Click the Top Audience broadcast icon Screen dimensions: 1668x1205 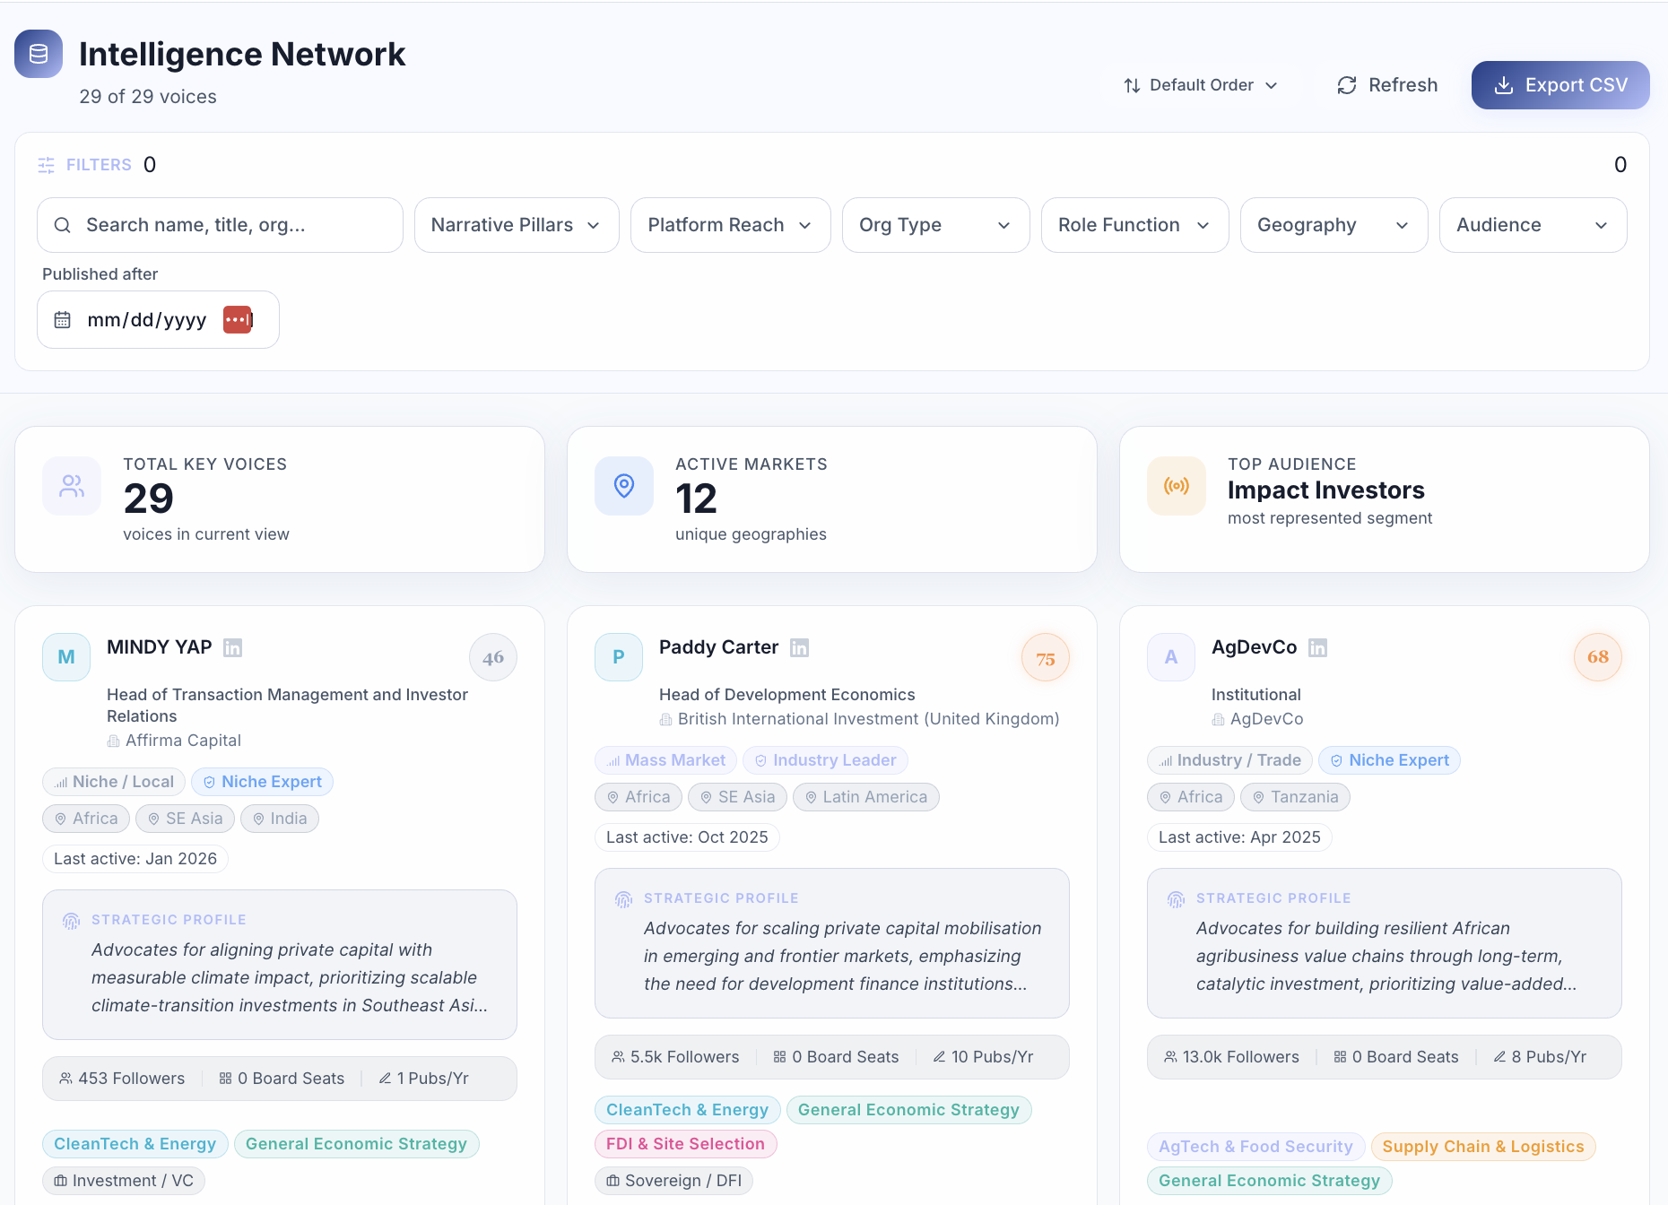coord(1177,486)
